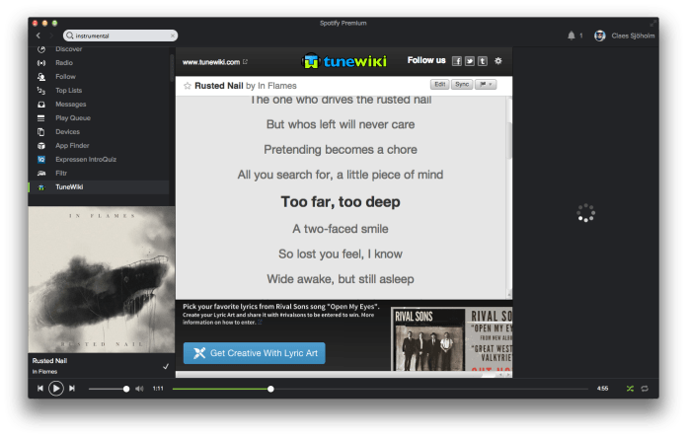
Task: Open the Discover sidebar item
Action: click(68, 49)
